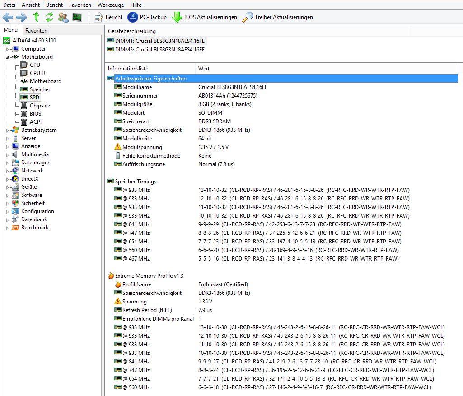Select Empfohlene DIMMs pro Kanal row

(x=282, y=318)
